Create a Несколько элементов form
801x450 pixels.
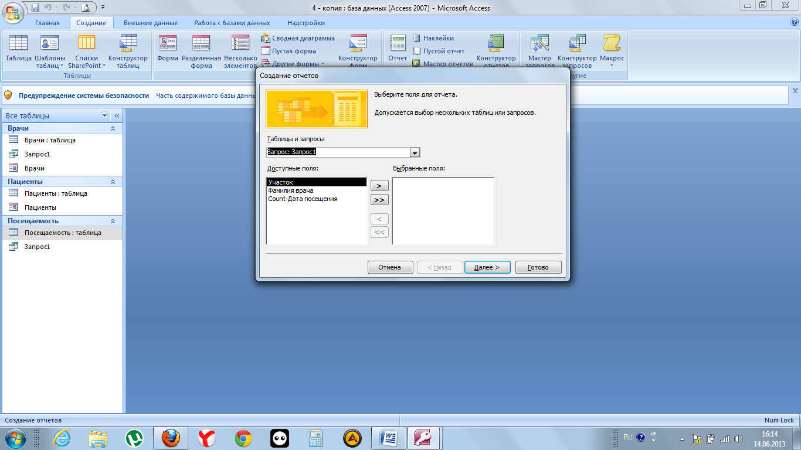[x=240, y=51]
